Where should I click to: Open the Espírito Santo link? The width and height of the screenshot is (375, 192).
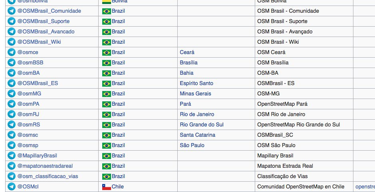(196, 83)
